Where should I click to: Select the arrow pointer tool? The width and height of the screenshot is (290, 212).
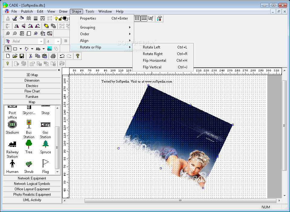pos(8,49)
